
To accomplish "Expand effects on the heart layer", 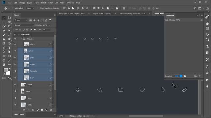I will tap(53, 78).
